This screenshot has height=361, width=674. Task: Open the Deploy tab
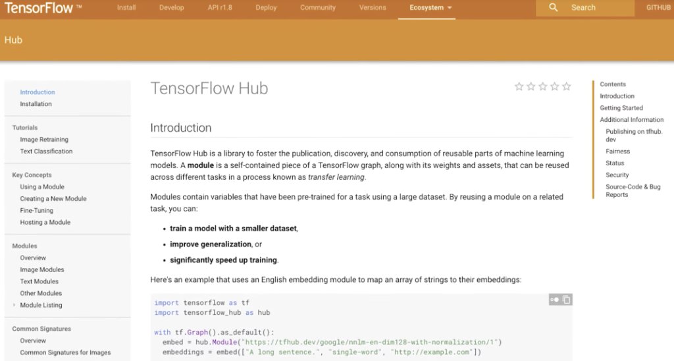click(x=266, y=7)
